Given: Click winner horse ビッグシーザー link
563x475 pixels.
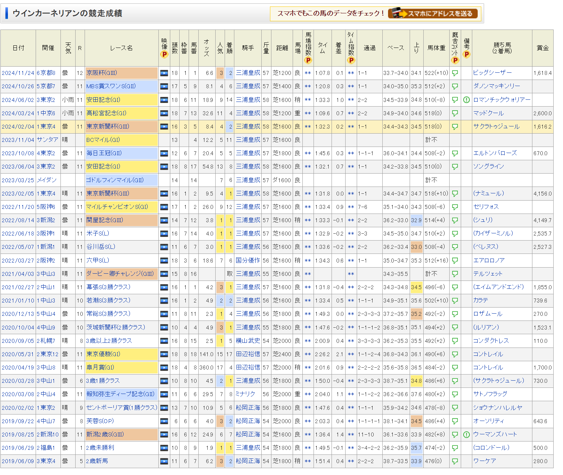Looking at the screenshot, I should point(492,73).
